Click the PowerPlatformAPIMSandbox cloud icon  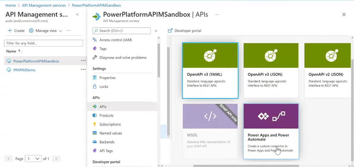9,61
